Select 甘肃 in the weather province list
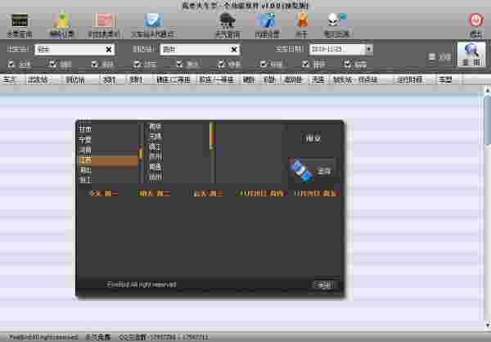 tap(85, 128)
